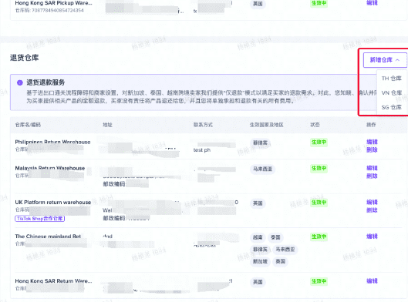Image resolution: width=408 pixels, height=302 pixels.
Task: Collapse chevron arrow on 新增仓库 button
Action: coord(398,60)
